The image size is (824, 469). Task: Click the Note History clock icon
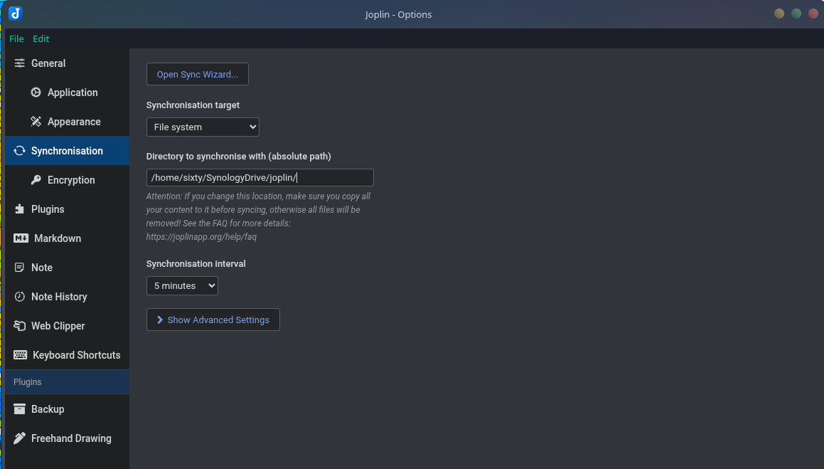[19, 297]
